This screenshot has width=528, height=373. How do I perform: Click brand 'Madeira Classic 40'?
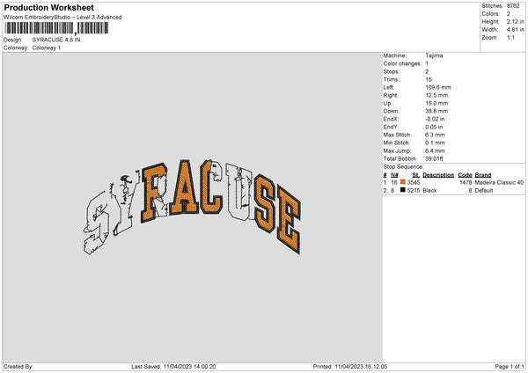[x=499, y=182]
